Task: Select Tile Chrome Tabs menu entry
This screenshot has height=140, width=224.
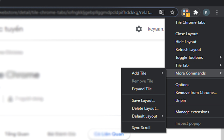Action: coord(195,22)
